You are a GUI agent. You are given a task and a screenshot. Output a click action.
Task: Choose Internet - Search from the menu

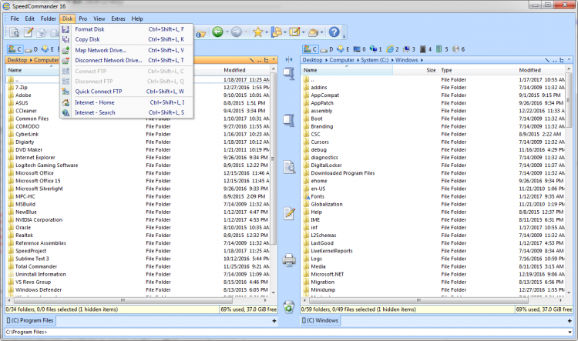coord(127,112)
